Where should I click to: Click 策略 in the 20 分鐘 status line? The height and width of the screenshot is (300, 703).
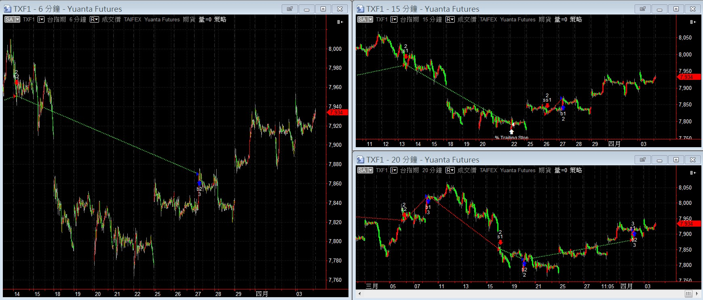tap(576, 170)
